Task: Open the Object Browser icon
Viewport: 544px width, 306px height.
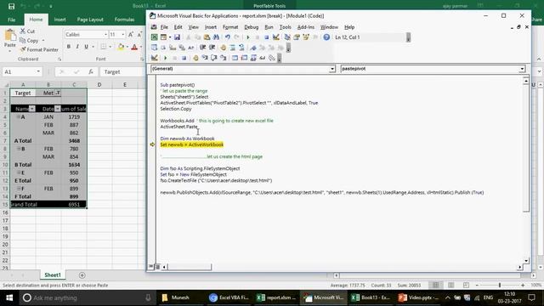Action: pos(306,37)
